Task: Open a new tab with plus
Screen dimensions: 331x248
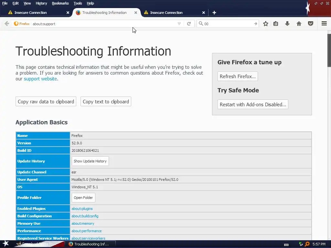Action: (x=214, y=13)
